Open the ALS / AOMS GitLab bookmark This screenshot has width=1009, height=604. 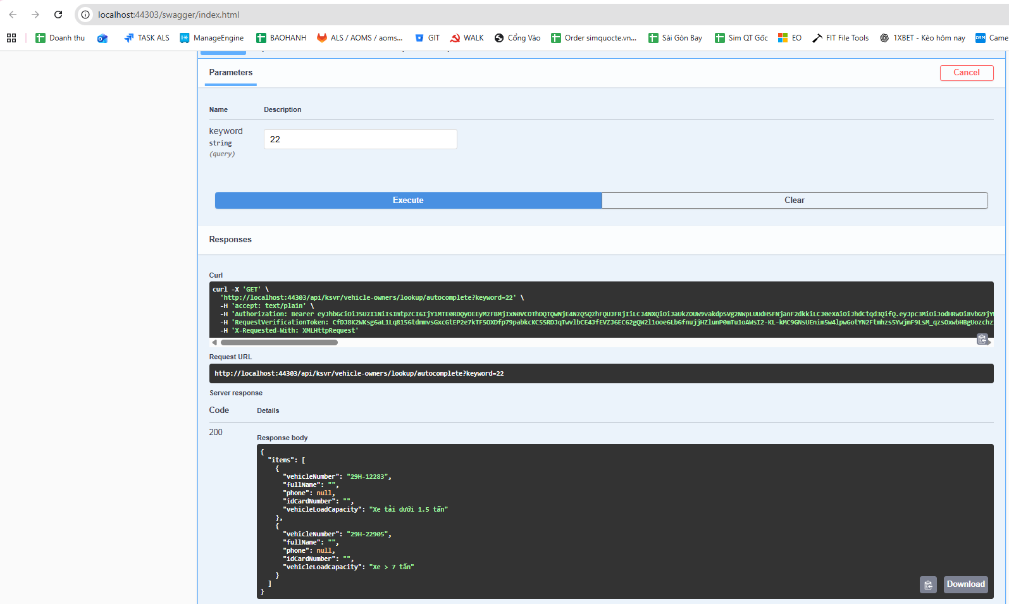tap(360, 38)
